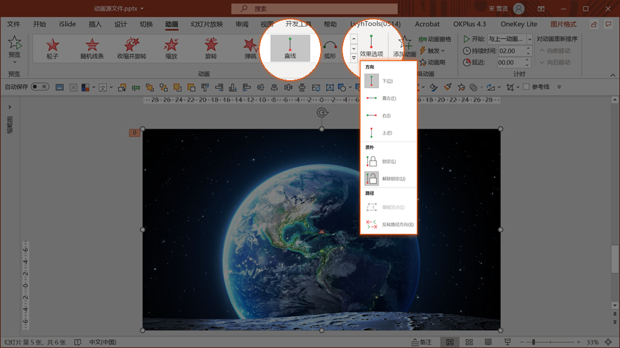This screenshot has width=620, height=348.
Task: Click the Notes (备注) button in status bar
Action: point(422,342)
